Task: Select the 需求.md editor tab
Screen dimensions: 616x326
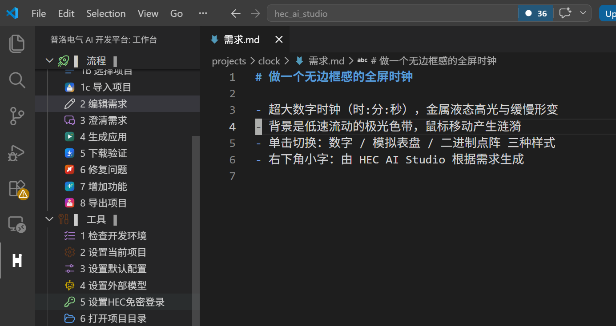Action: (x=245, y=40)
